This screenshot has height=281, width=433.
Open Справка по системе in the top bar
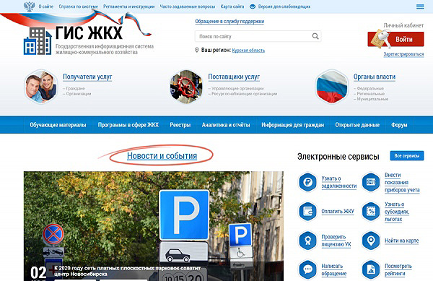[78, 7]
